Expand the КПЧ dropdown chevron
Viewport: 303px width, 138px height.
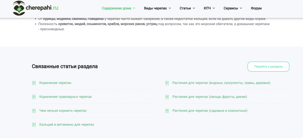[214, 8]
